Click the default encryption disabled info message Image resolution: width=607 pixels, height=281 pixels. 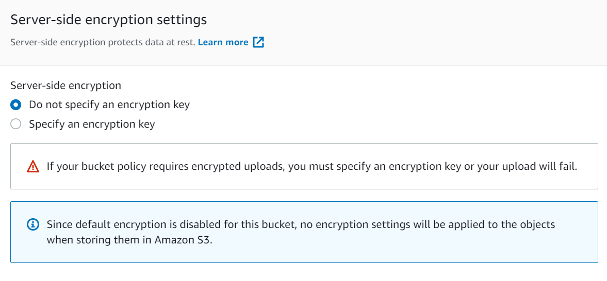click(301, 232)
